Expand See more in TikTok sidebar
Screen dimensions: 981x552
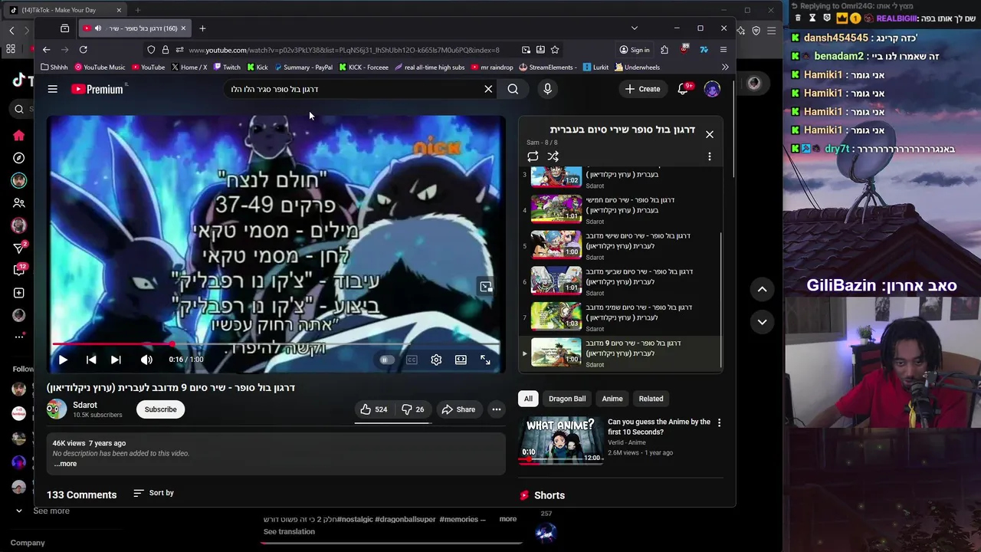(x=42, y=511)
